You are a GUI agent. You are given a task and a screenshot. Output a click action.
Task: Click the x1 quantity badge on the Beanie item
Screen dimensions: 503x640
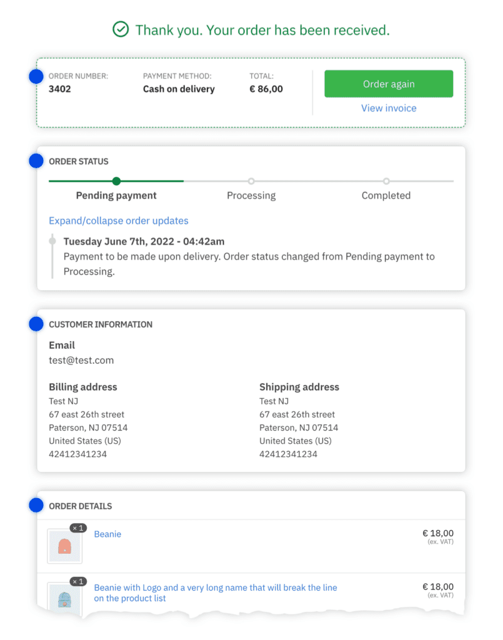(x=79, y=528)
